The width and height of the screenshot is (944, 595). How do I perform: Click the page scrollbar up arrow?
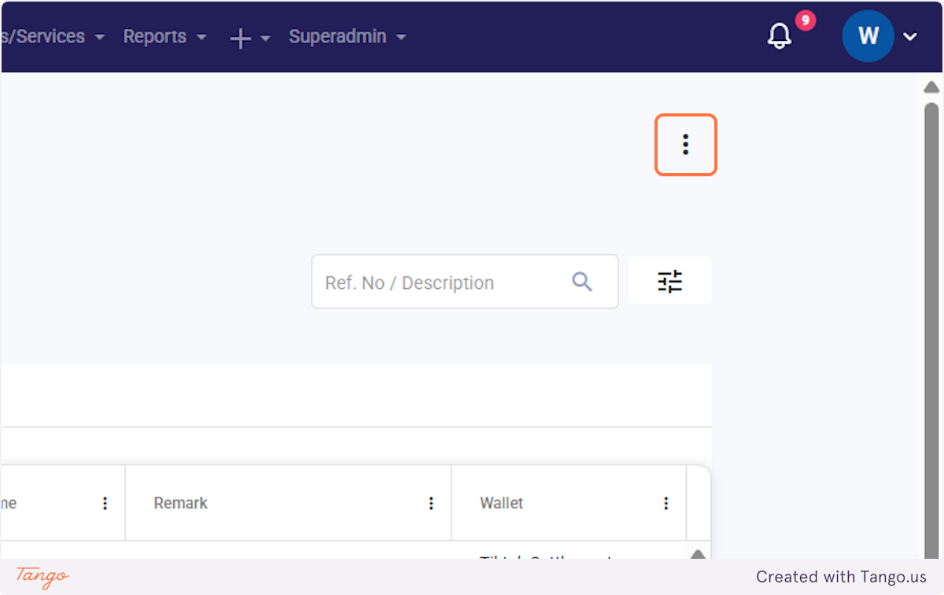(x=931, y=87)
